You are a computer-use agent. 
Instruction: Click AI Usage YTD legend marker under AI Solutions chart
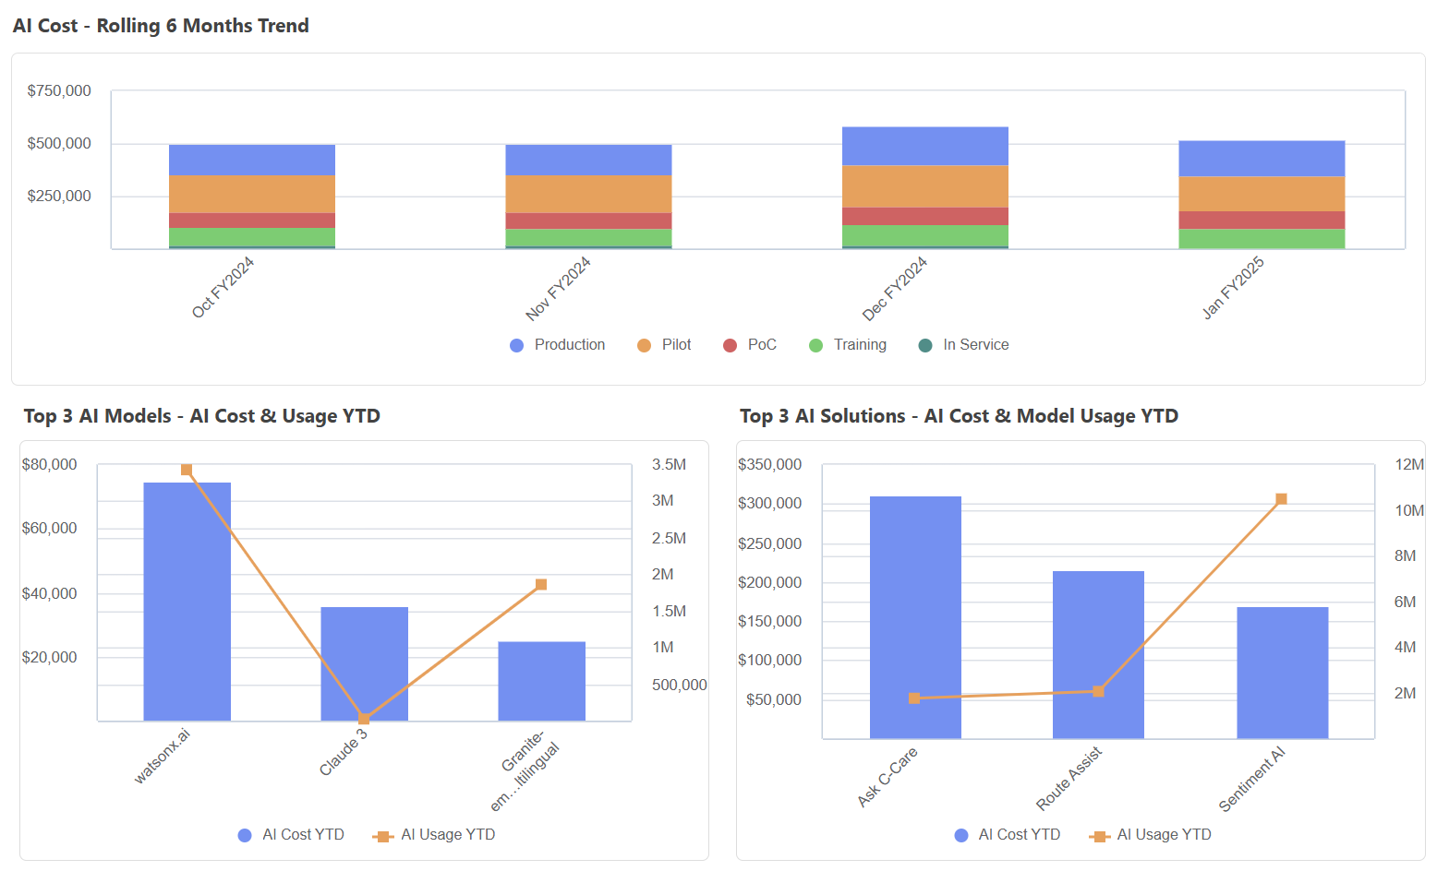[x=1099, y=836]
